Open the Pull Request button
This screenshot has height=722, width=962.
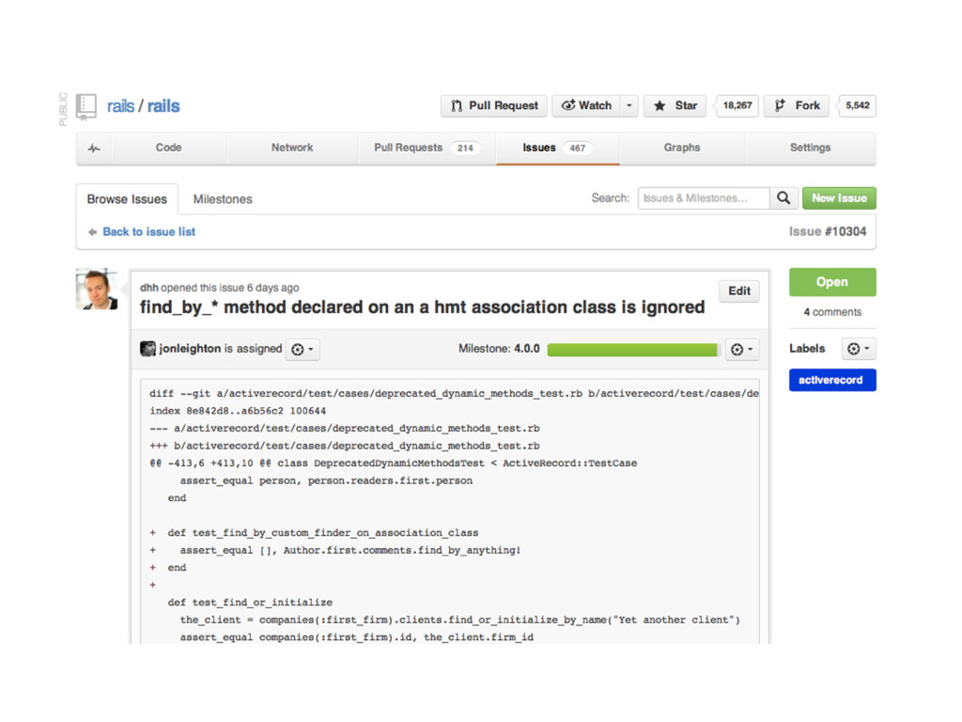pos(494,106)
